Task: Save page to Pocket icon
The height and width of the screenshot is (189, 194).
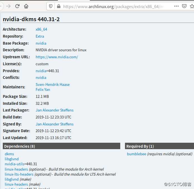Action: pyautogui.click(x=184, y=6)
